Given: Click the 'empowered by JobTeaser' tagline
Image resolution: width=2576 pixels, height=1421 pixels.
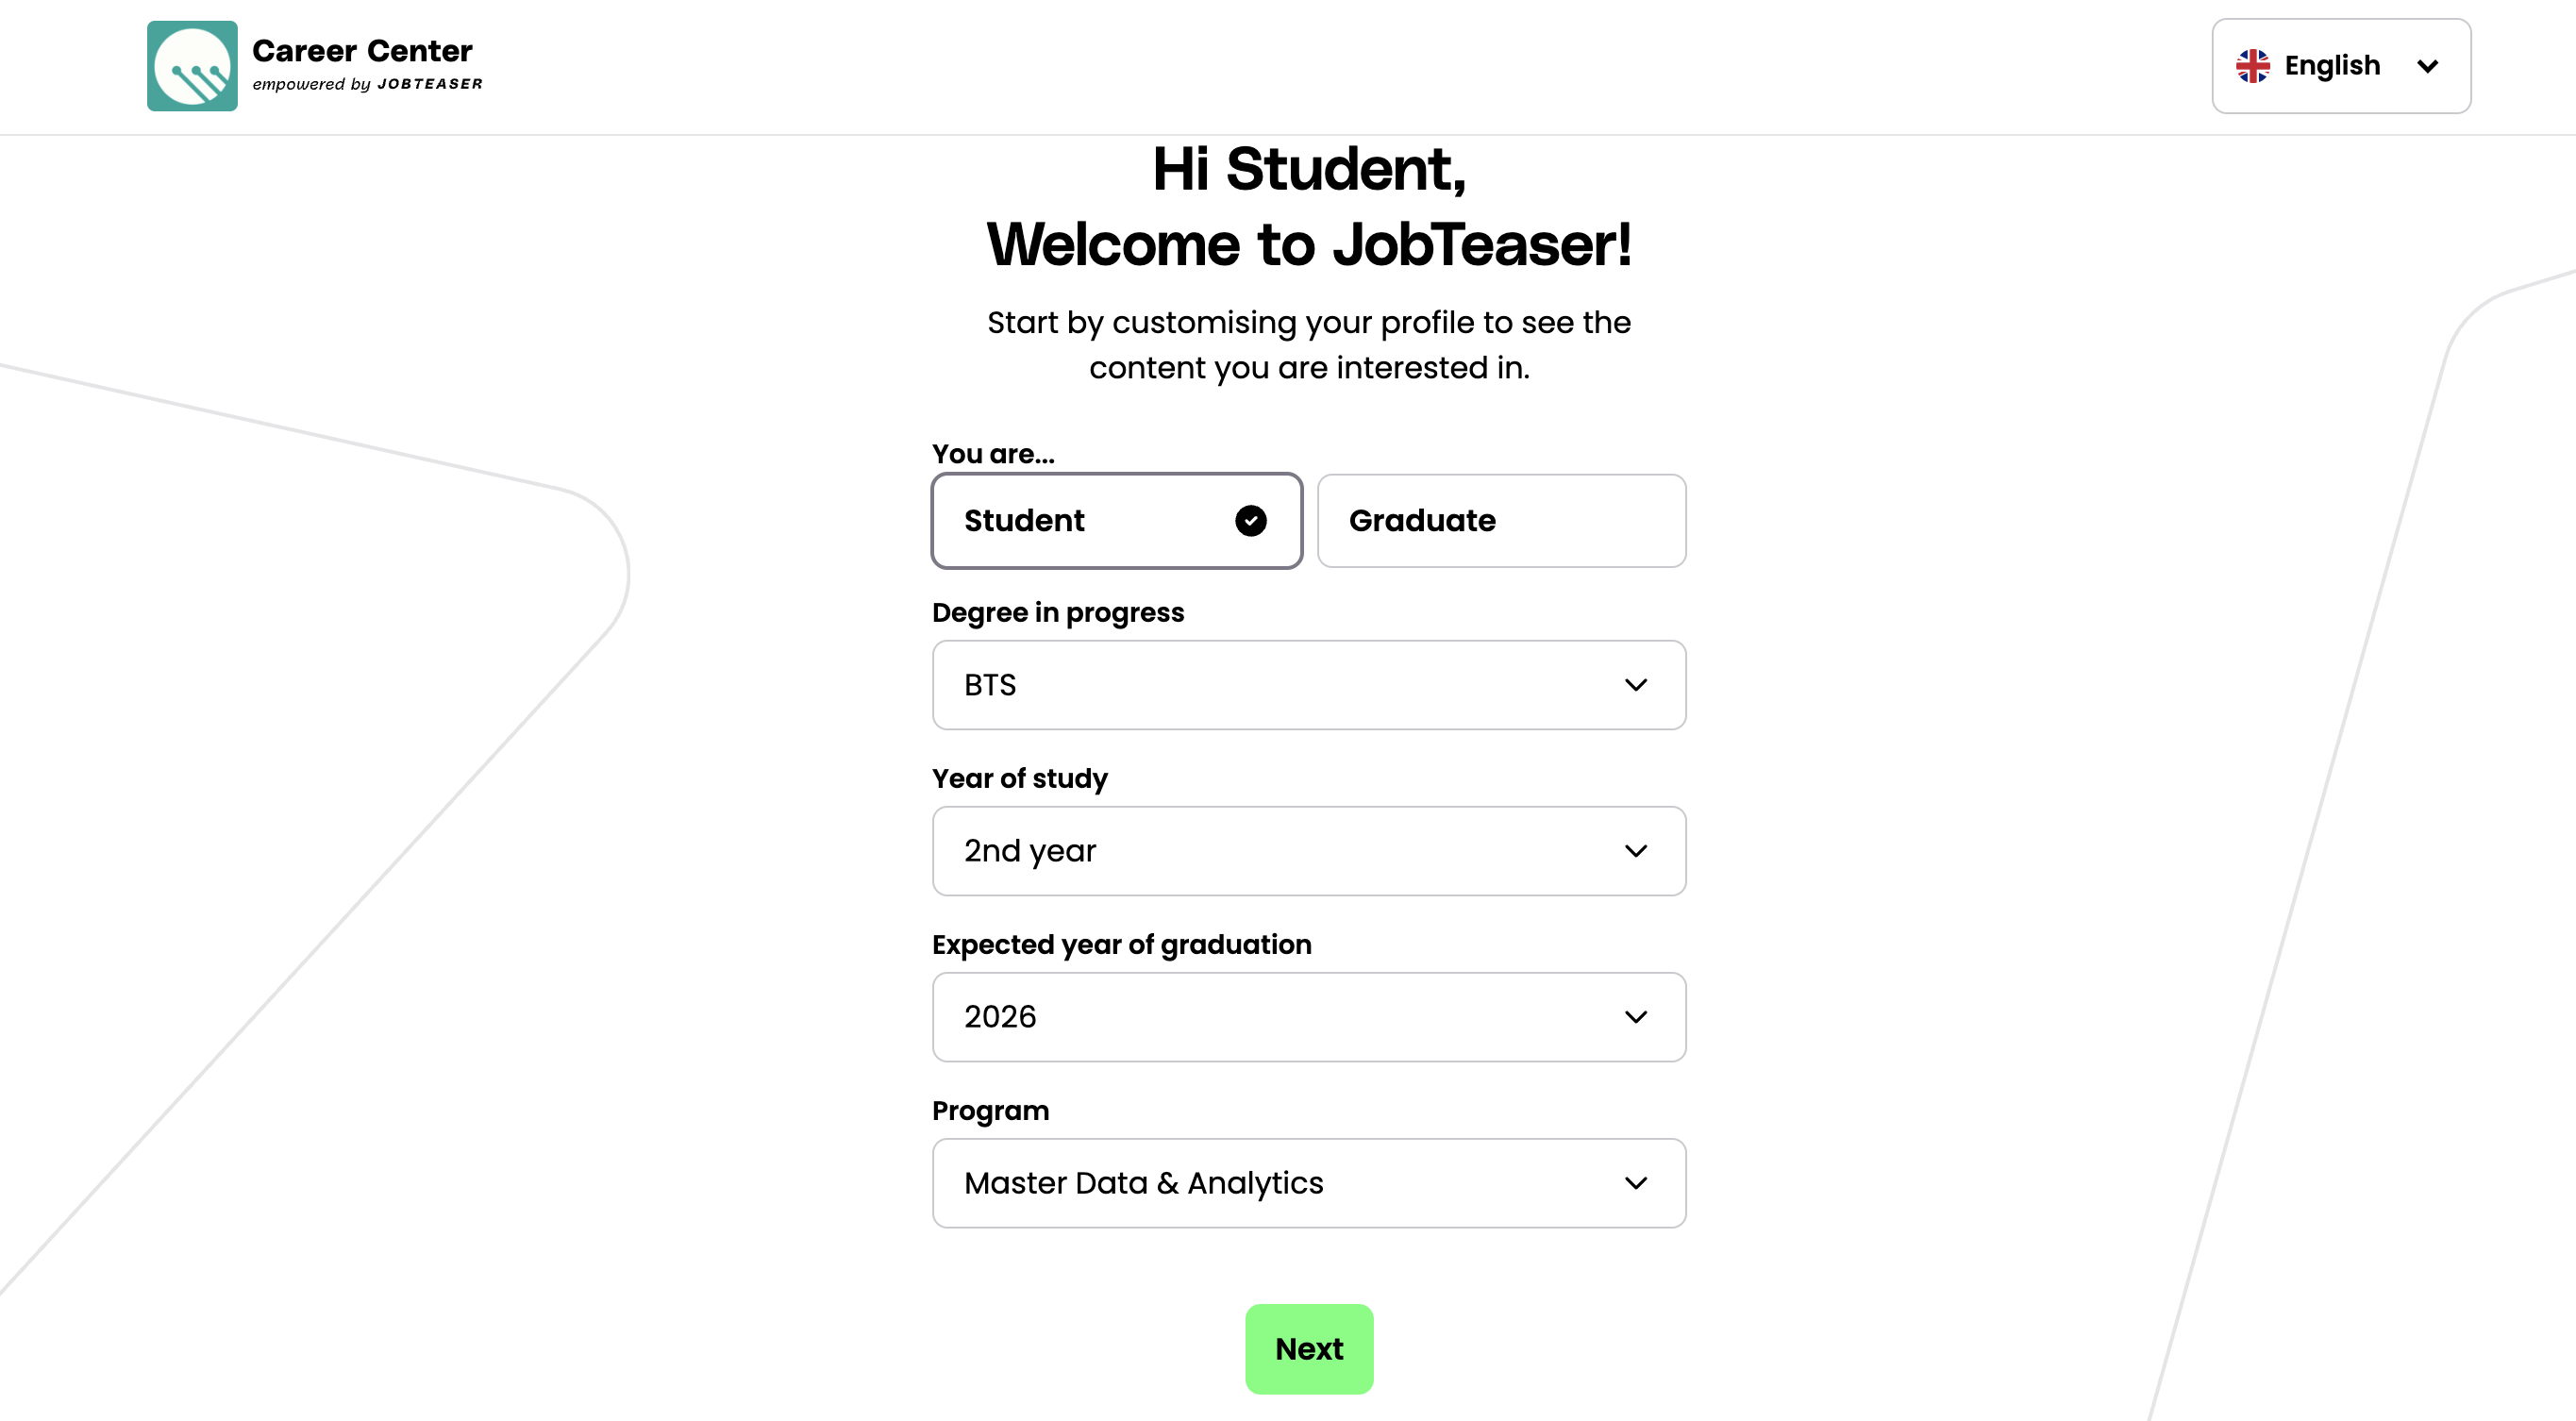Looking at the screenshot, I should pyautogui.click(x=367, y=84).
